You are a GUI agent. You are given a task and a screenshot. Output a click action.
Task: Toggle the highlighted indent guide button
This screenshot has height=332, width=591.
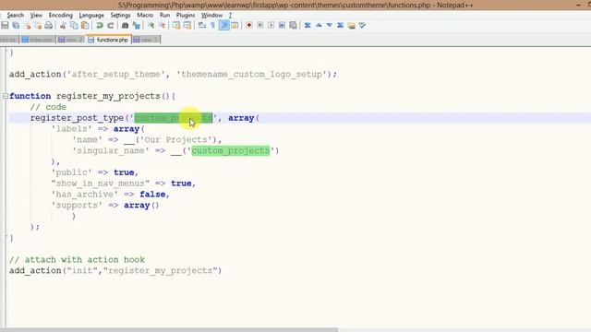(x=223, y=25)
